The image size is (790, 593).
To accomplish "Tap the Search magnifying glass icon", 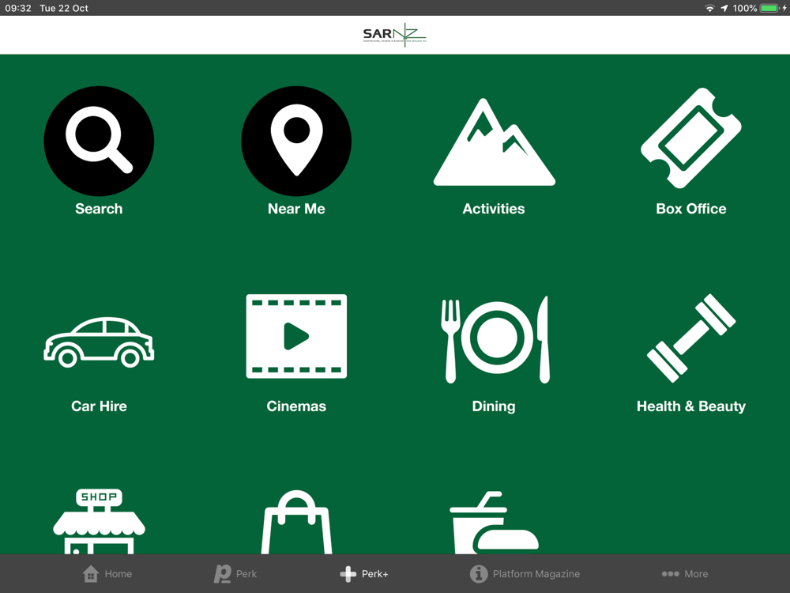I will click(99, 141).
